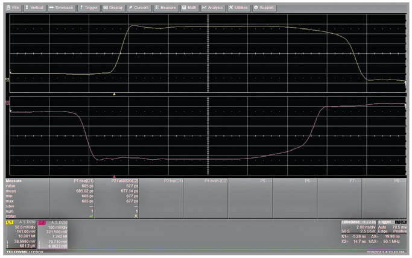Open the Timebase descriptor box

click(358, 231)
